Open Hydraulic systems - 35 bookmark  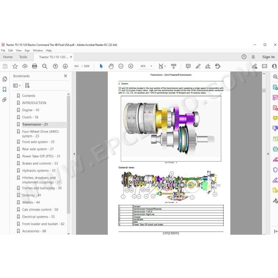click(39, 170)
